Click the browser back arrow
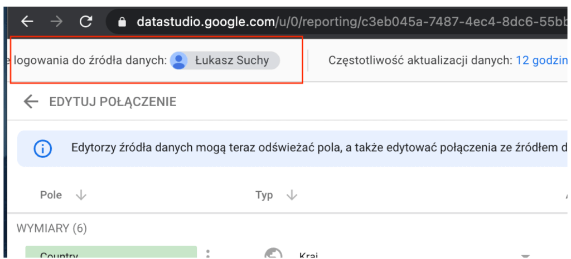The height and width of the screenshot is (259, 571). coord(27,22)
